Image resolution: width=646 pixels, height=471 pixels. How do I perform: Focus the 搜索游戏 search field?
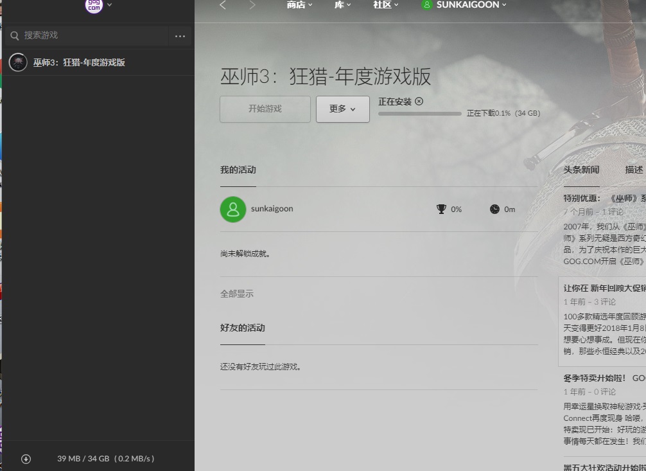coord(87,35)
